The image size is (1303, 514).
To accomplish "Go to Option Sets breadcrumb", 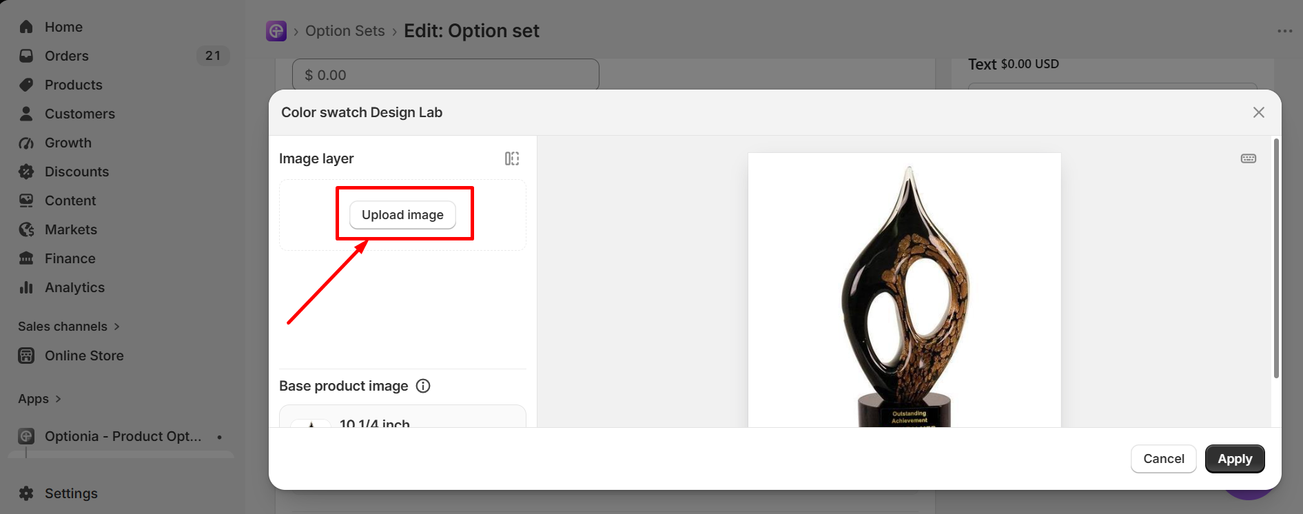I will (x=345, y=31).
